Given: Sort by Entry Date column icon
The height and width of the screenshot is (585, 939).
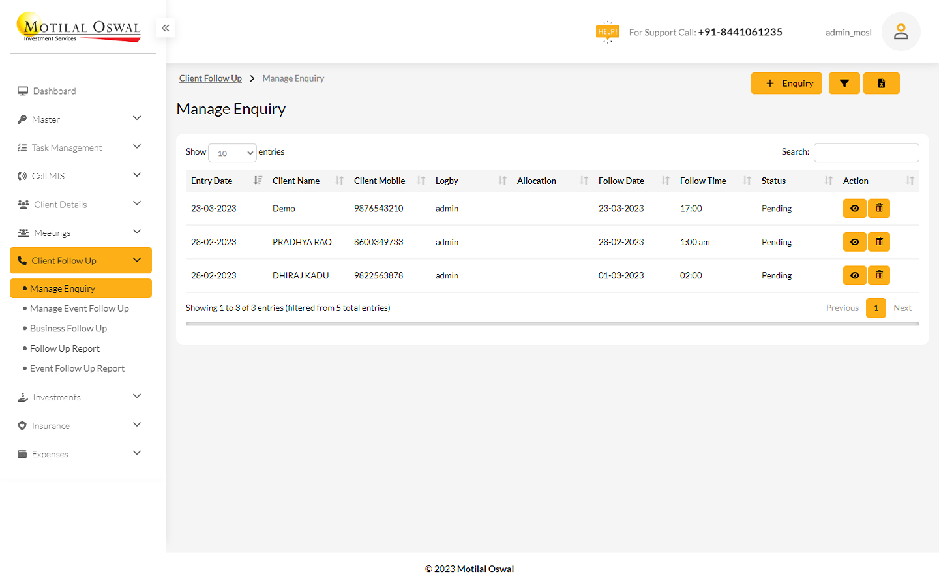Looking at the screenshot, I should (x=258, y=181).
